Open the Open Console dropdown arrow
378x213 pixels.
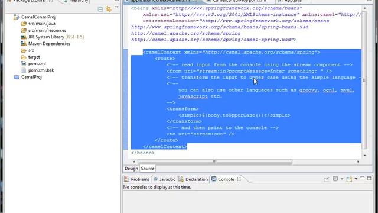pyautogui.click(x=356, y=179)
